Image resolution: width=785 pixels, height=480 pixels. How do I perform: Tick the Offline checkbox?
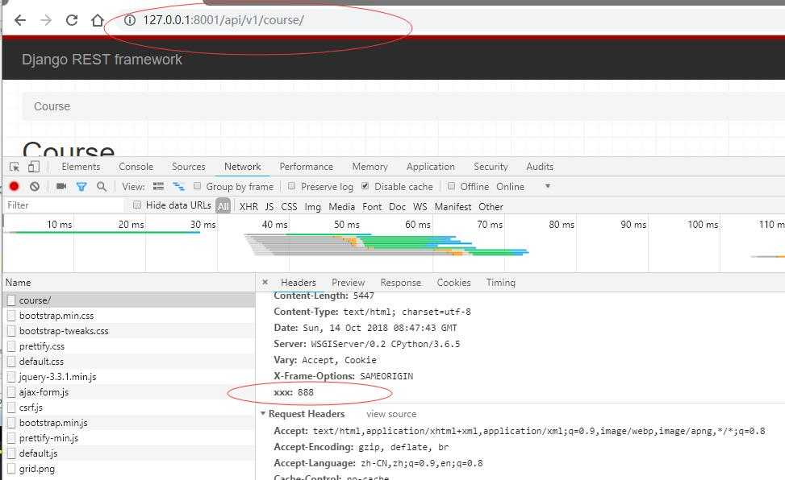(451, 186)
